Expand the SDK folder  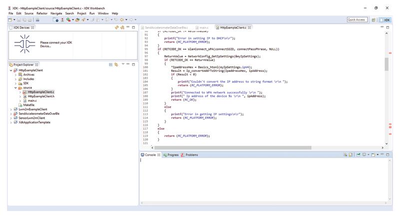(15, 83)
